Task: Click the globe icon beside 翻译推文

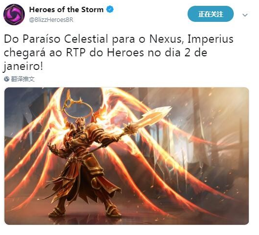Action: (x=7, y=79)
